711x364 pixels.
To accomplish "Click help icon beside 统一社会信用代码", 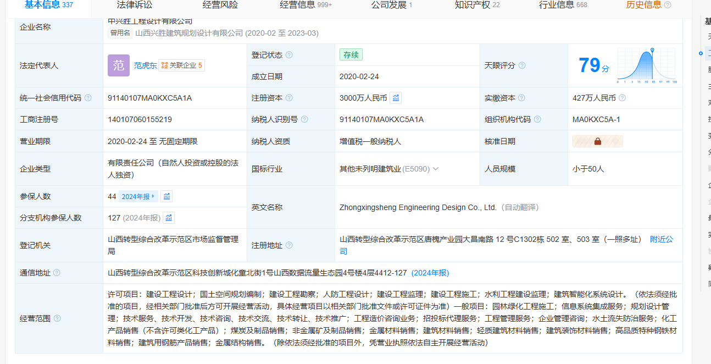I will click(88, 98).
